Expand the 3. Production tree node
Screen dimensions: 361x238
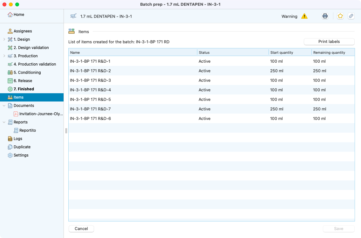point(4,56)
